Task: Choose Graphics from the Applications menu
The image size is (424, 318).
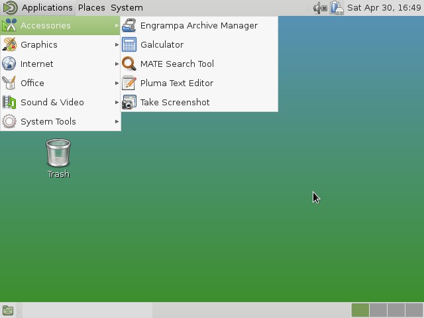Action: click(60, 44)
